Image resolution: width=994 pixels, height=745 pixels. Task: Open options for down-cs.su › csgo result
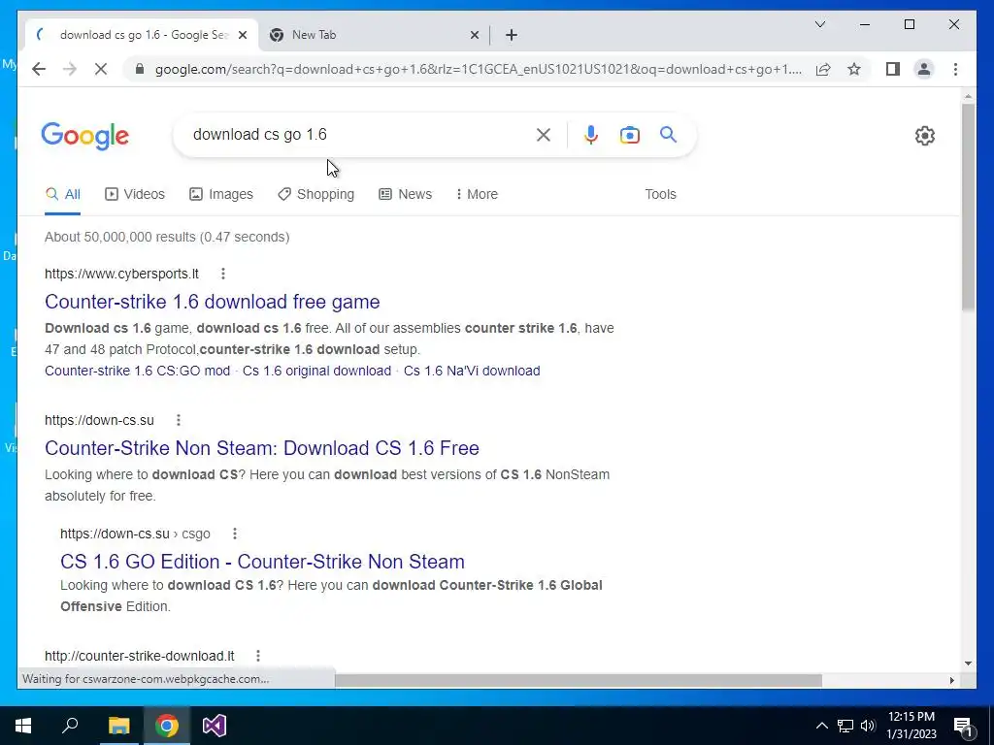click(235, 534)
